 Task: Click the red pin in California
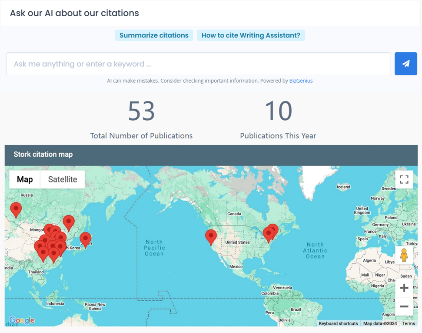click(211, 236)
